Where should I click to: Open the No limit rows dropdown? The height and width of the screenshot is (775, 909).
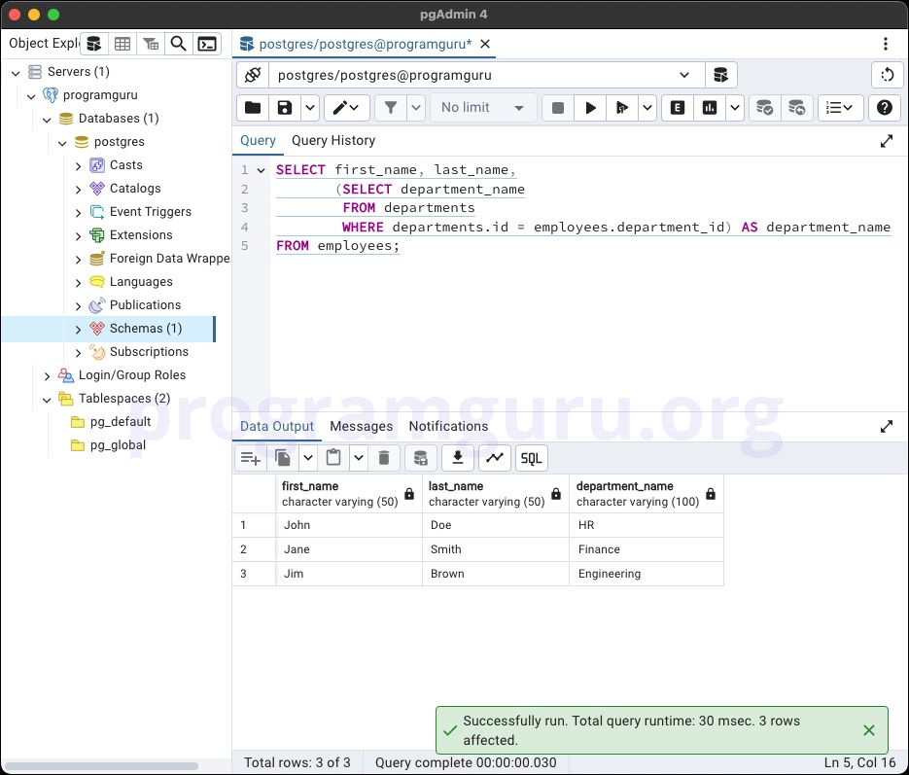click(x=482, y=107)
